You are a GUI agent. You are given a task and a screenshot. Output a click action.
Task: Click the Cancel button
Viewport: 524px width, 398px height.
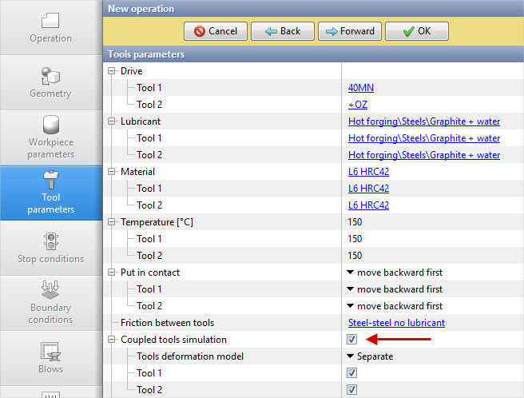215,31
